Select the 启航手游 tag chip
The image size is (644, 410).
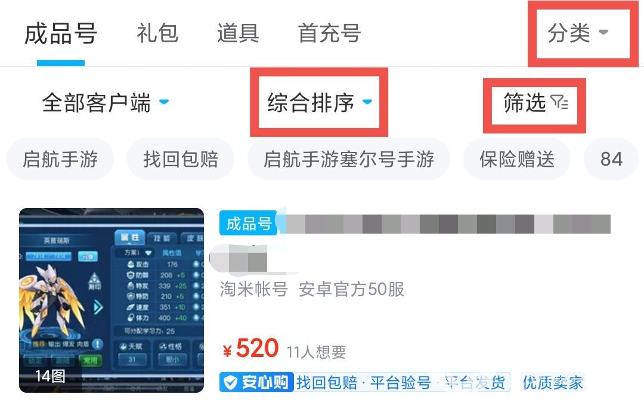[x=60, y=159]
